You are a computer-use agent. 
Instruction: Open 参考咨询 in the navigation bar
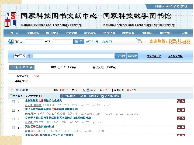pyautogui.click(x=128, y=33)
